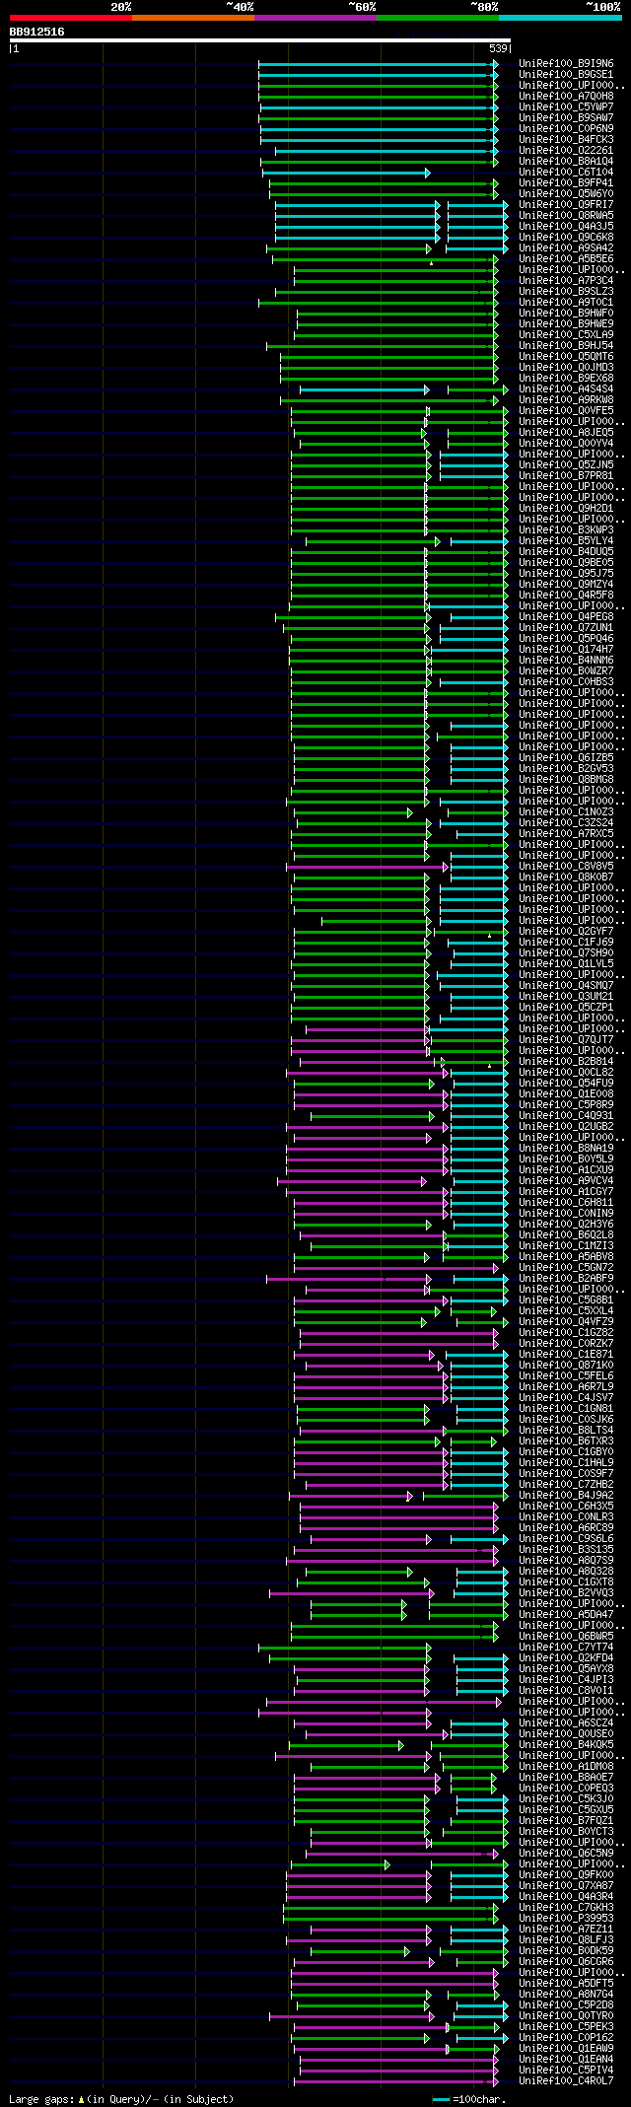Open hit UniRef100_P39953
The image size is (631, 2107).
(566, 1918)
